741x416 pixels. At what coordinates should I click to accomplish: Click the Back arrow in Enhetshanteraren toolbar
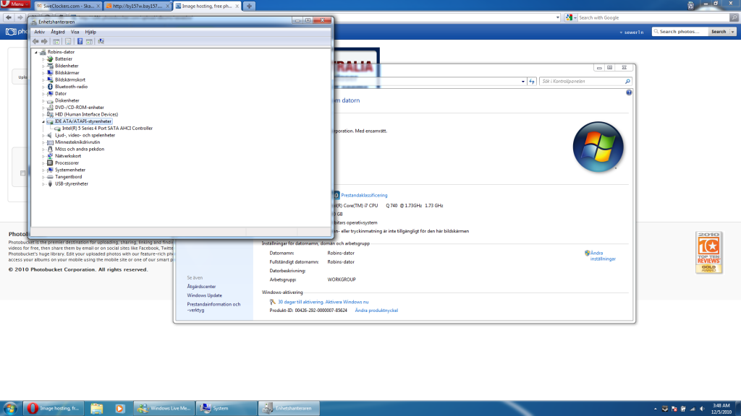35,41
